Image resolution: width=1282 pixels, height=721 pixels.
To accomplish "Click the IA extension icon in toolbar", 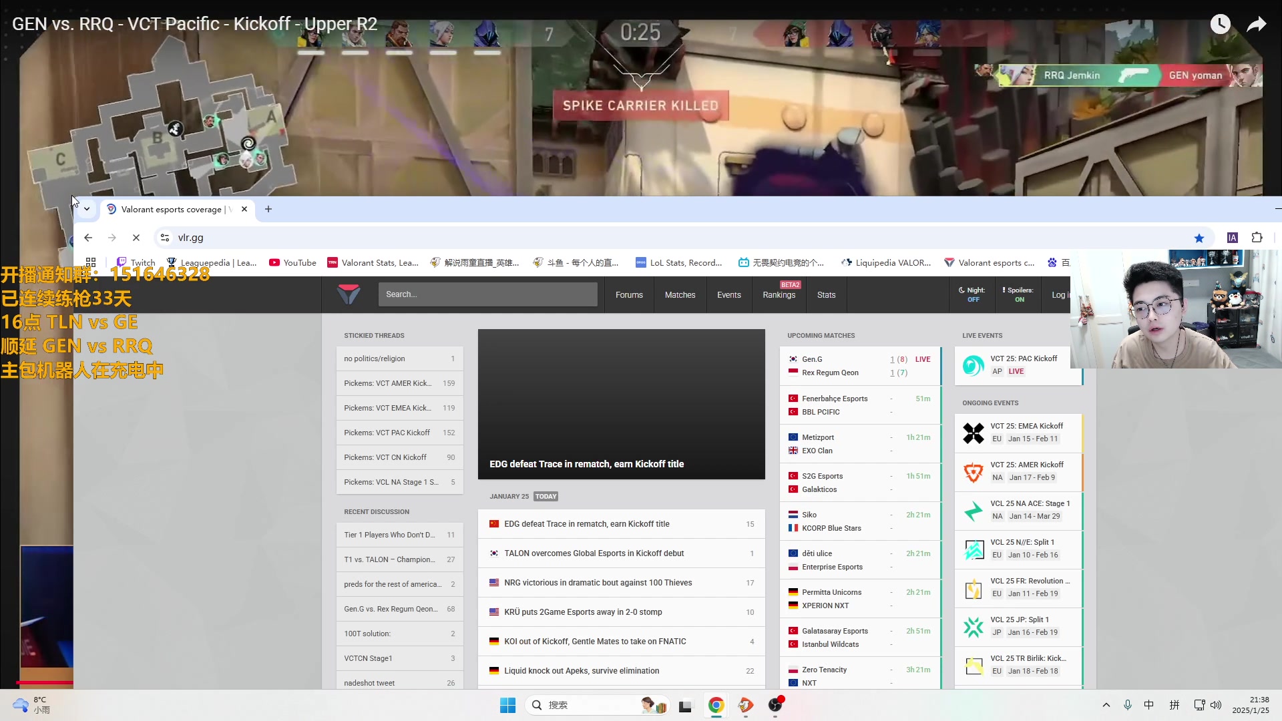I will coord(1233,238).
